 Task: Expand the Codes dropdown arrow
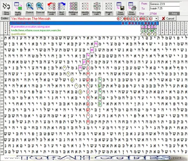[x=156, y=19]
